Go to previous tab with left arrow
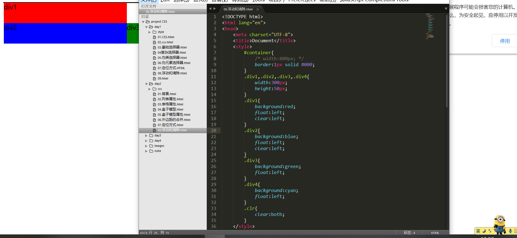517x238 pixels. tap(210, 9)
